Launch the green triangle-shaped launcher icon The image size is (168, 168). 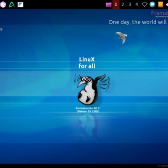(12, 5)
